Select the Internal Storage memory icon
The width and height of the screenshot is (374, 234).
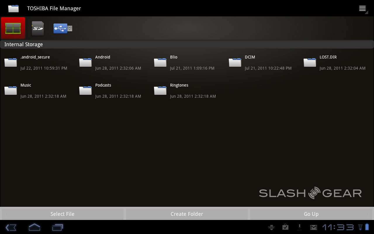click(13, 28)
